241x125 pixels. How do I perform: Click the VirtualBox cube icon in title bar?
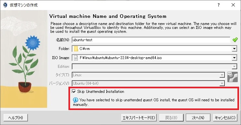tap(5, 5)
